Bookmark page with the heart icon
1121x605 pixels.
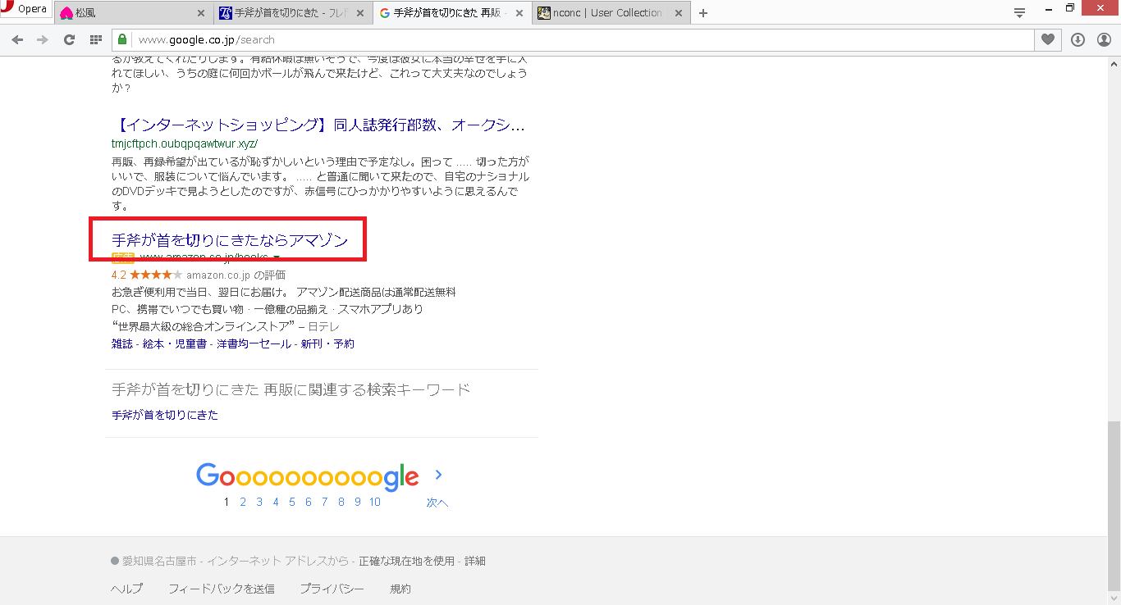click(1048, 39)
